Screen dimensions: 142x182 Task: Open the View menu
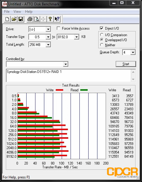point(17,12)
